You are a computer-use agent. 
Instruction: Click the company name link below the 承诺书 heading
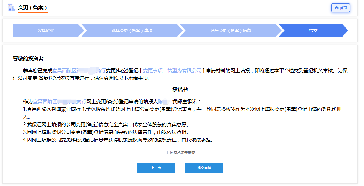click(x=59, y=102)
